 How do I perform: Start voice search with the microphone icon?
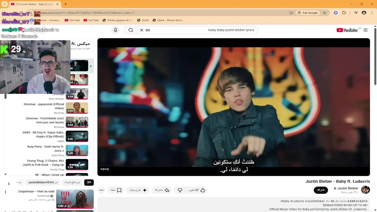pyautogui.click(x=115, y=30)
